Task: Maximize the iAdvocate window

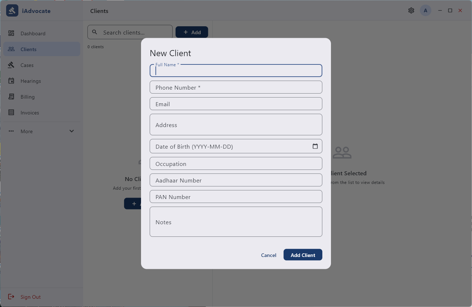Action: pyautogui.click(x=450, y=10)
